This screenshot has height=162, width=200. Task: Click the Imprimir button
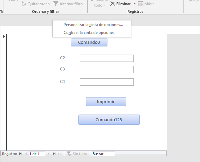[106, 102]
